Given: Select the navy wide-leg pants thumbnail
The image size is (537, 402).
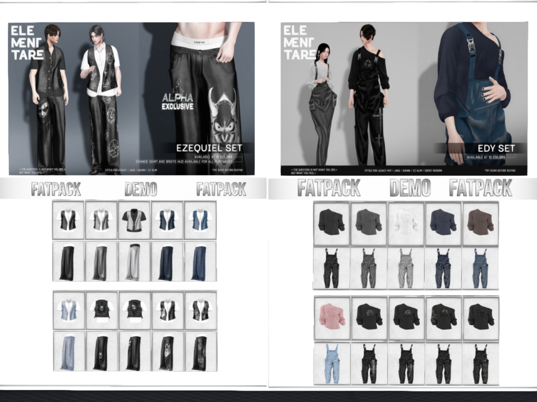Looking at the screenshot, I should [167, 261].
